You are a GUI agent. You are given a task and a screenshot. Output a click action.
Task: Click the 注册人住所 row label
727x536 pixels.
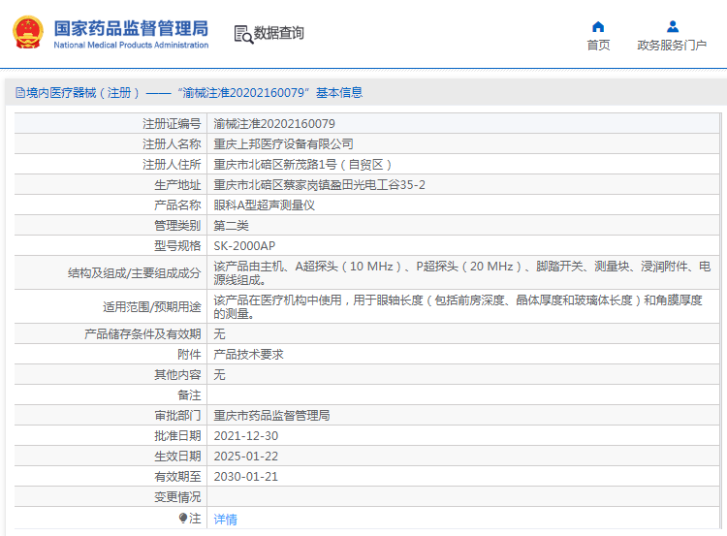pyautogui.click(x=172, y=165)
